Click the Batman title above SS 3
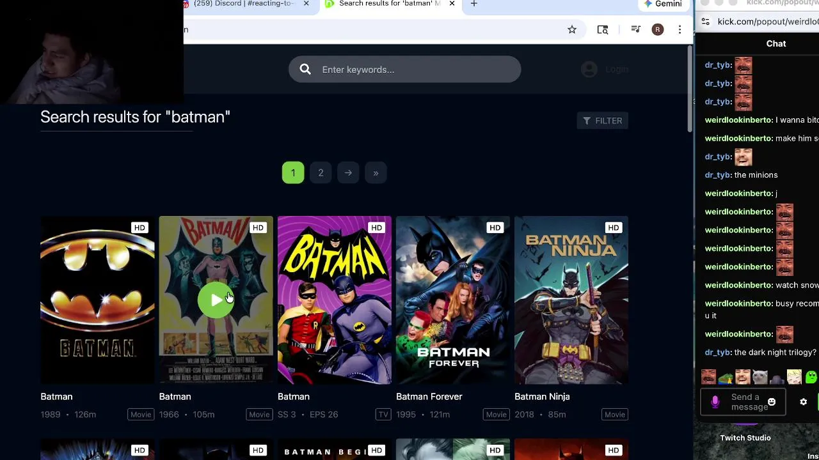The width and height of the screenshot is (819, 460). pyautogui.click(x=294, y=397)
